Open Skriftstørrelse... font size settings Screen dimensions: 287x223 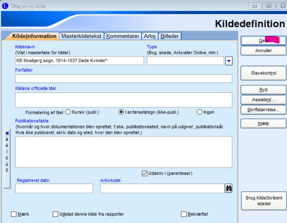coord(263,110)
